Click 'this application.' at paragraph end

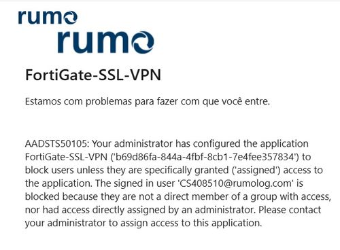click(x=227, y=223)
